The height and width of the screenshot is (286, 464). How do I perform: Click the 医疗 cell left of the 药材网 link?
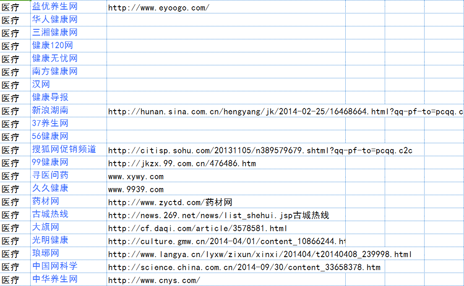coord(15,201)
